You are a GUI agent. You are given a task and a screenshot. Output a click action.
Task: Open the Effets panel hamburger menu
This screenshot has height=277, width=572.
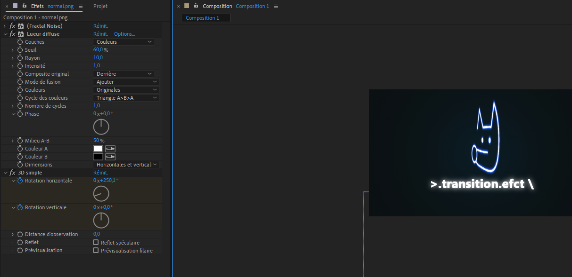tap(80, 6)
